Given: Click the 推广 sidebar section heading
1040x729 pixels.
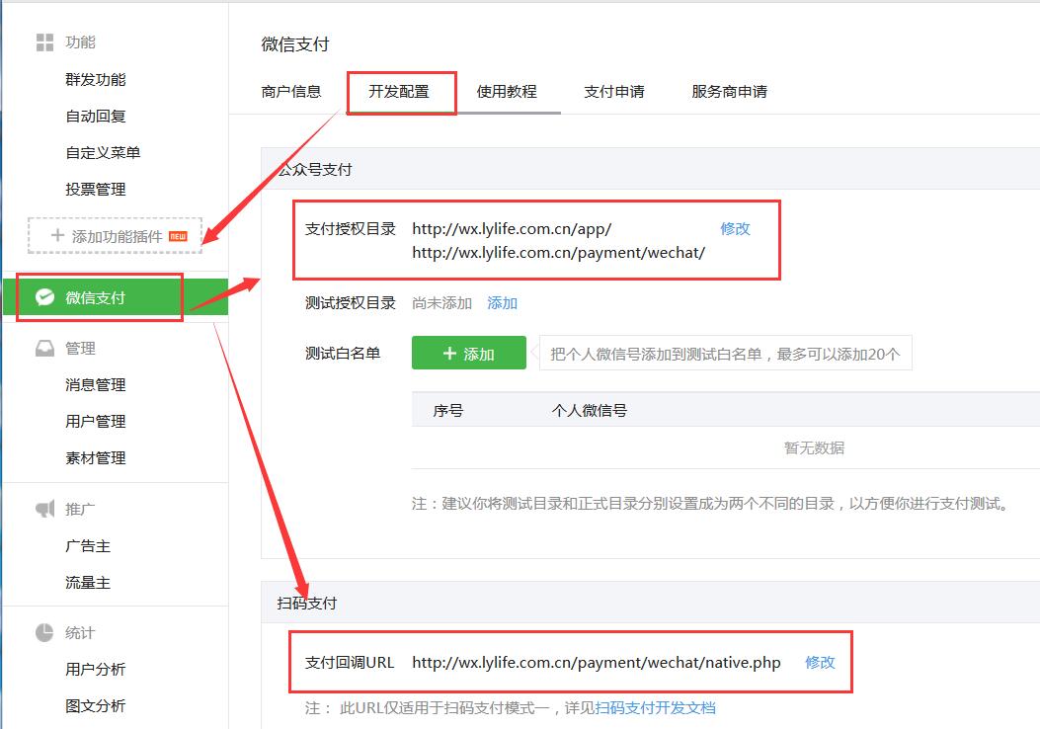Looking at the screenshot, I should pos(80,509).
